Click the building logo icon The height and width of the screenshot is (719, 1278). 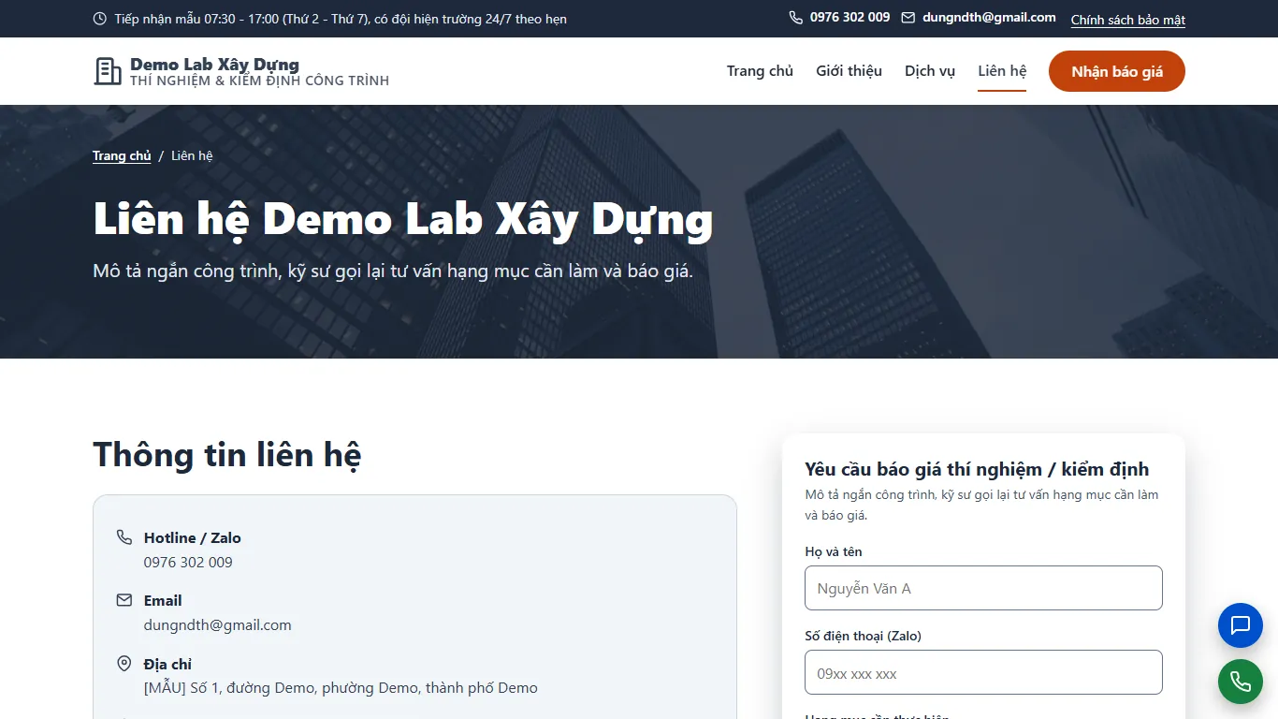(108, 71)
